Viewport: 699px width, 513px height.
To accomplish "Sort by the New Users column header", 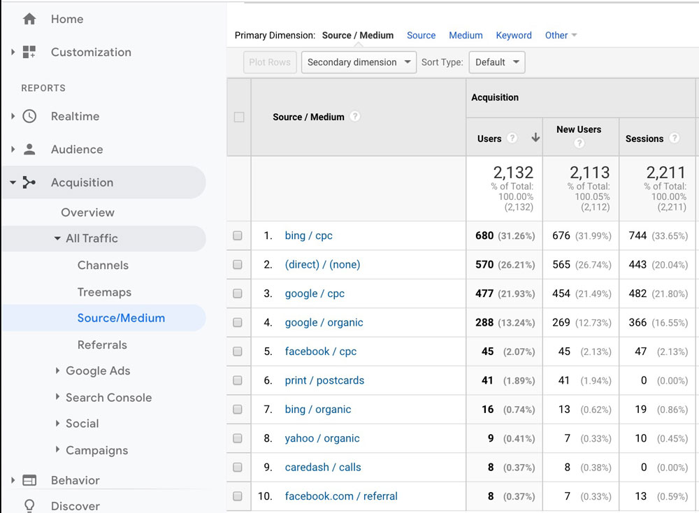I will [579, 129].
